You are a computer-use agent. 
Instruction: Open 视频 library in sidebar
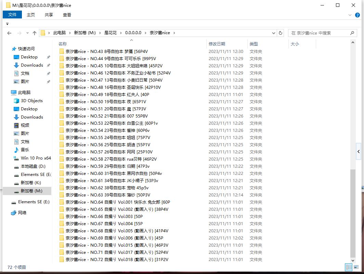coord(25,125)
